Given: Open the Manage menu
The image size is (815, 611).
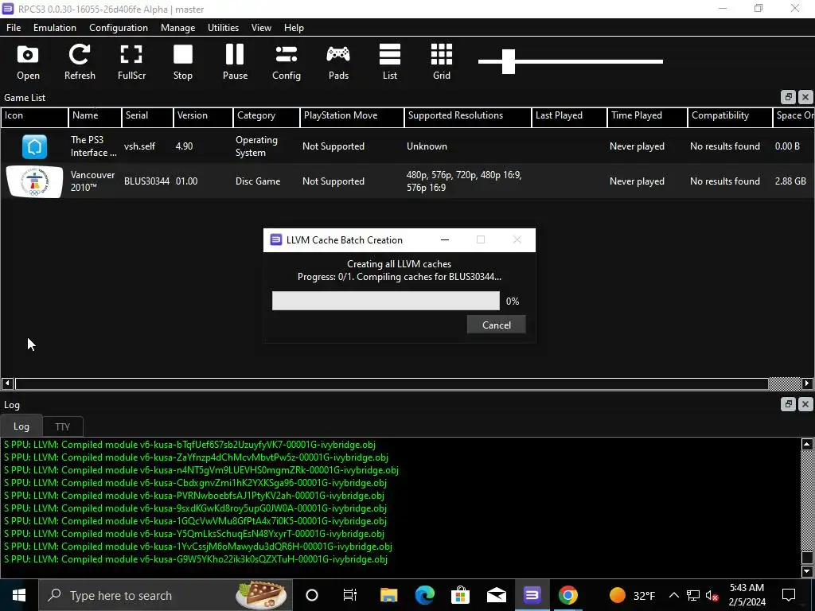Looking at the screenshot, I should 177,28.
